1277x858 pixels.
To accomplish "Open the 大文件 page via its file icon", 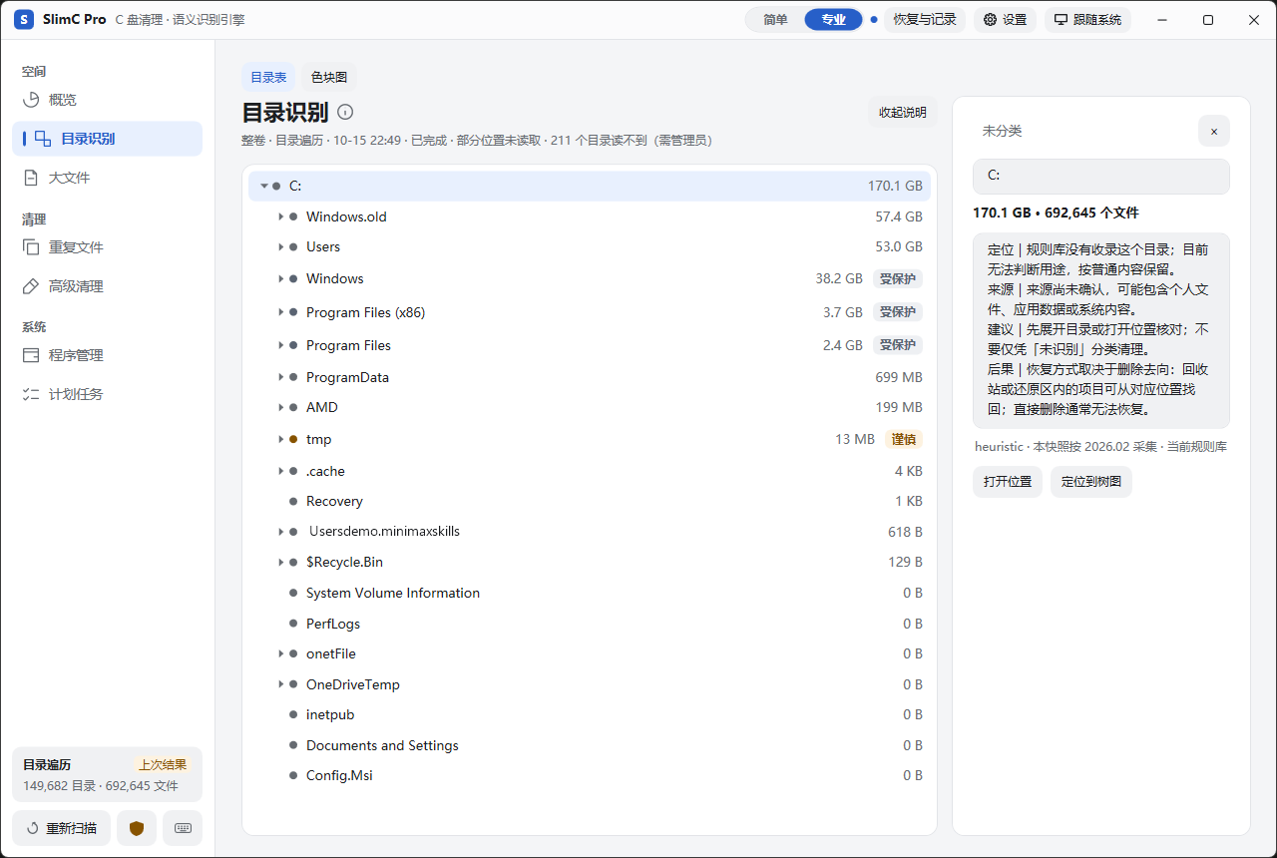I will [x=31, y=178].
